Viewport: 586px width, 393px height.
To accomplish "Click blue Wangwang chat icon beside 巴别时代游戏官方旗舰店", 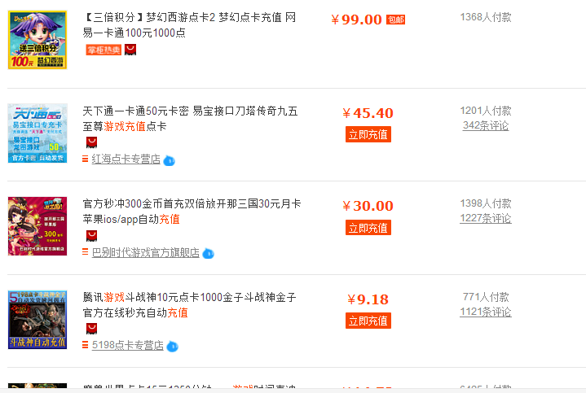I will 208,254.
